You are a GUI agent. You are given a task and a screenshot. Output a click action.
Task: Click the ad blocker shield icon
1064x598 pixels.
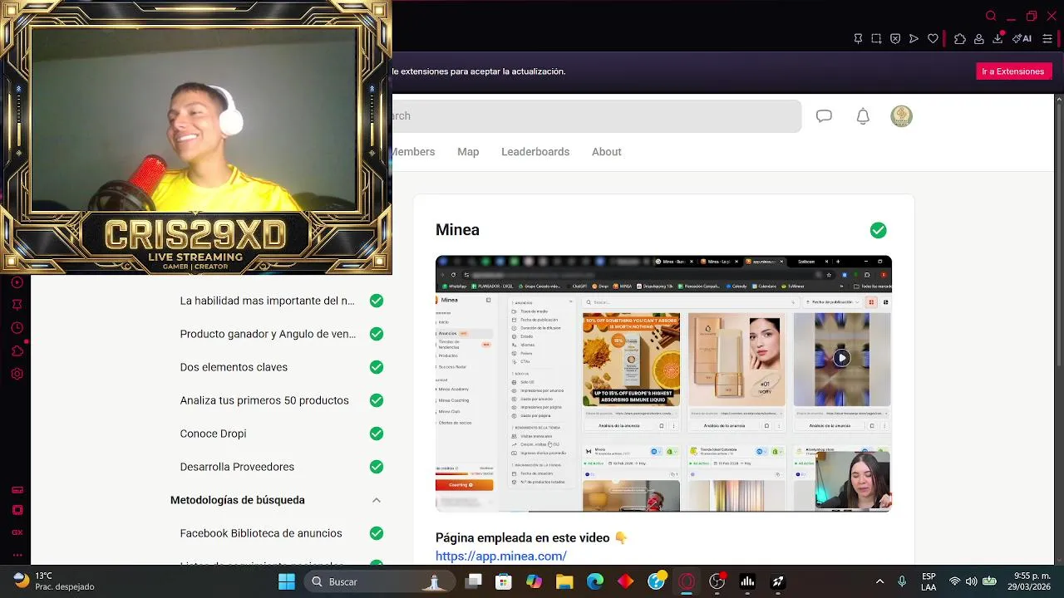point(895,38)
